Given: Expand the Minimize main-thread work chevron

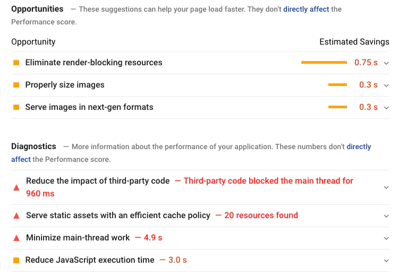Looking at the screenshot, I should pyautogui.click(x=386, y=238).
